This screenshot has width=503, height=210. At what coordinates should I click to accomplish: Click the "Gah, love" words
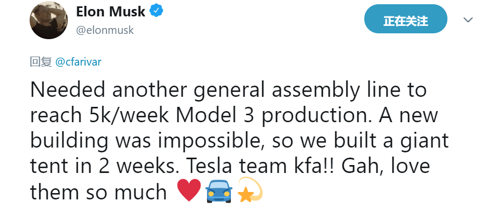385,167
